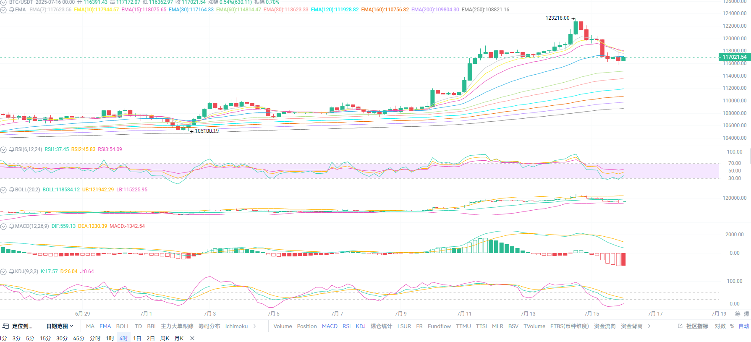Click the MACD alert bell icon
This screenshot has height=342, width=751.
pyautogui.click(x=12, y=226)
